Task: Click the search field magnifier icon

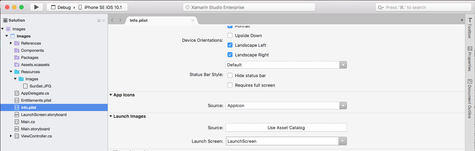Action: 381,7
